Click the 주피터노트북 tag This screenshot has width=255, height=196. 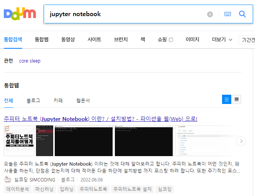(93, 189)
